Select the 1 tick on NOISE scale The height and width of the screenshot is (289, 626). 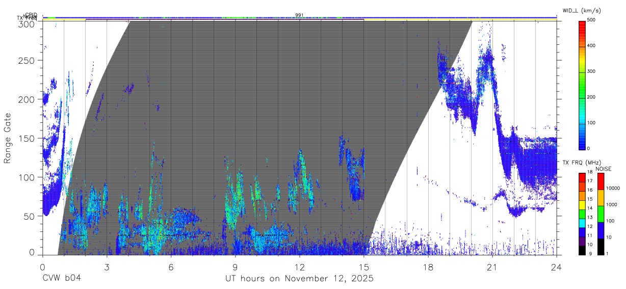point(608,253)
